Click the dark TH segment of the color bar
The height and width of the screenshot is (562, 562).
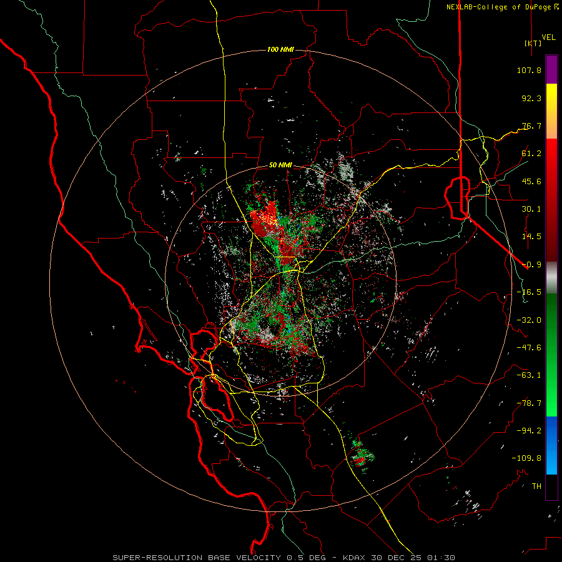click(x=551, y=487)
